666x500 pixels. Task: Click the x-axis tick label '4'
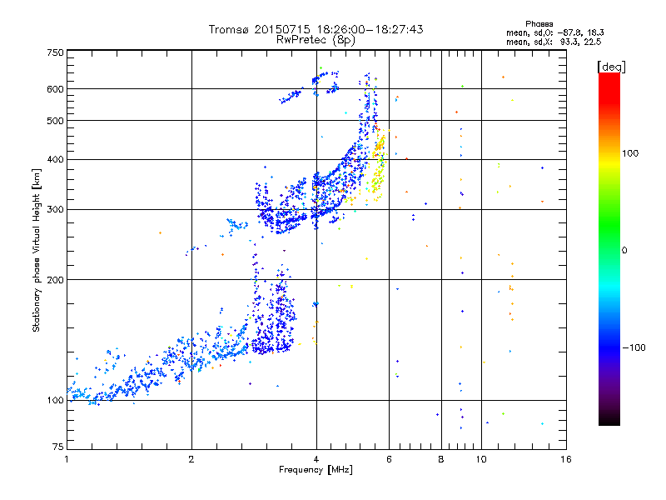316,459
